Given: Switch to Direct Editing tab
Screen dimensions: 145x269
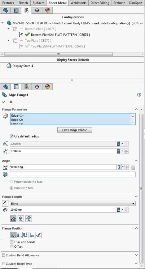Looking at the screenshot, I should pyautogui.click(x=100, y=3).
